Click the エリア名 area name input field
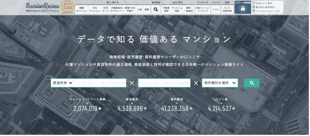Screen dimensions: 310x136 tap(100, 83)
